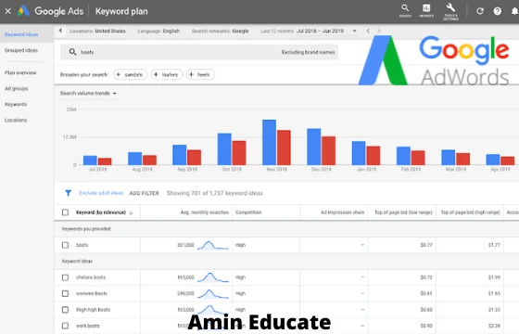The width and height of the screenshot is (519, 334).
Task: Open the date range dropdown Jul 2018 – Jun 2019
Action: tap(326, 31)
